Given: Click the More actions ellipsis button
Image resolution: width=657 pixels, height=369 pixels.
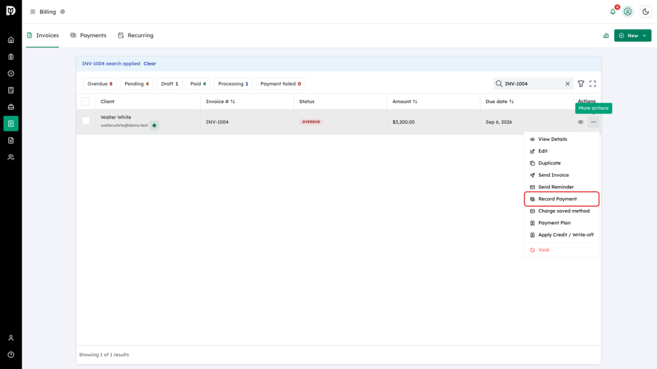Looking at the screenshot, I should [593, 122].
